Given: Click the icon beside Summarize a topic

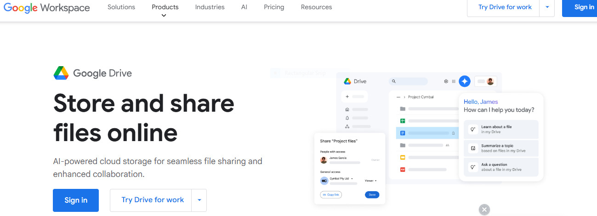Looking at the screenshot, I should point(472,148).
